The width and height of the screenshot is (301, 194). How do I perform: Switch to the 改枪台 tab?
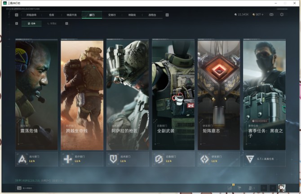[x=152, y=15]
